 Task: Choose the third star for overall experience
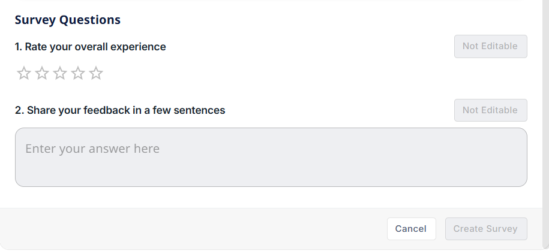click(60, 74)
